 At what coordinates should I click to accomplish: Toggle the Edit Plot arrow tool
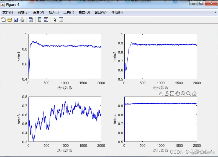click(x=55, y=20)
